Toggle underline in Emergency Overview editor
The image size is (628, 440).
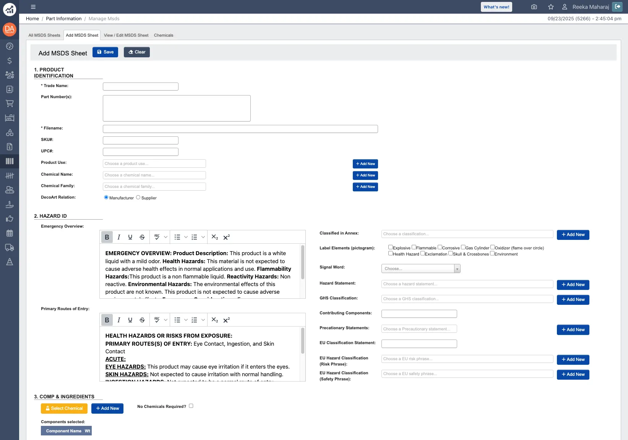click(130, 237)
